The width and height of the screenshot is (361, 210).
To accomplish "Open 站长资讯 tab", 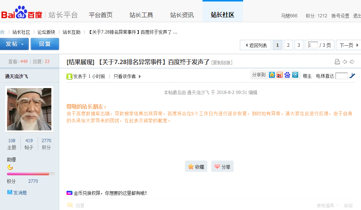I will (x=182, y=15).
